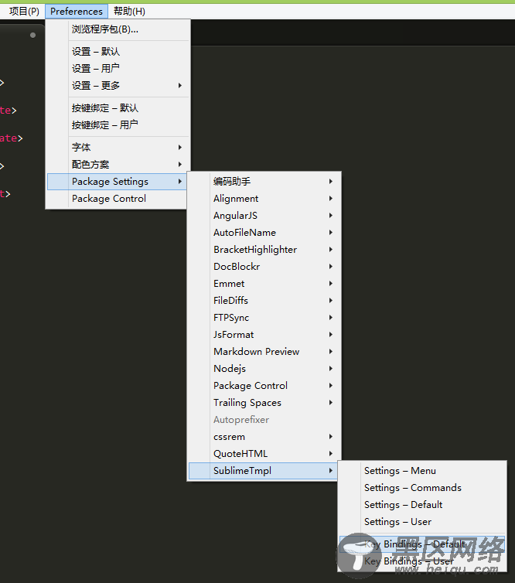
Task: Open 设置 – 用户 settings
Action: (x=118, y=68)
